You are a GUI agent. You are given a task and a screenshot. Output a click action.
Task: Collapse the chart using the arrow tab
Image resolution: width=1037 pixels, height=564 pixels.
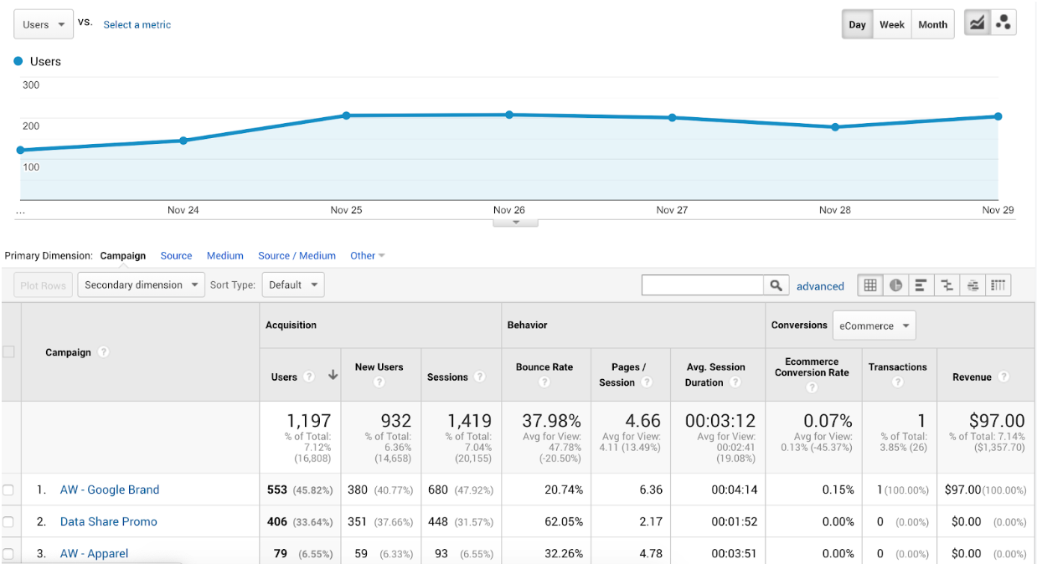tap(516, 222)
